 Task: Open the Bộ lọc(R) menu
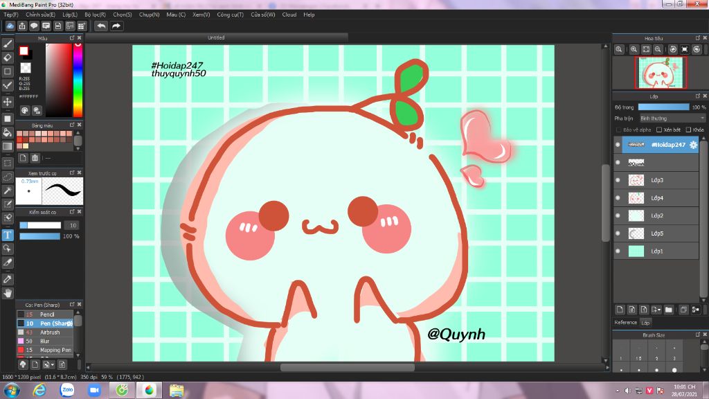click(x=95, y=15)
